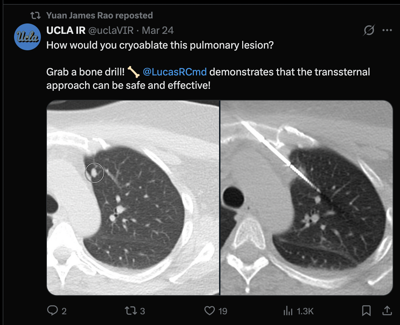
Task: View post analytics bar-chart icon
Action: tap(288, 311)
